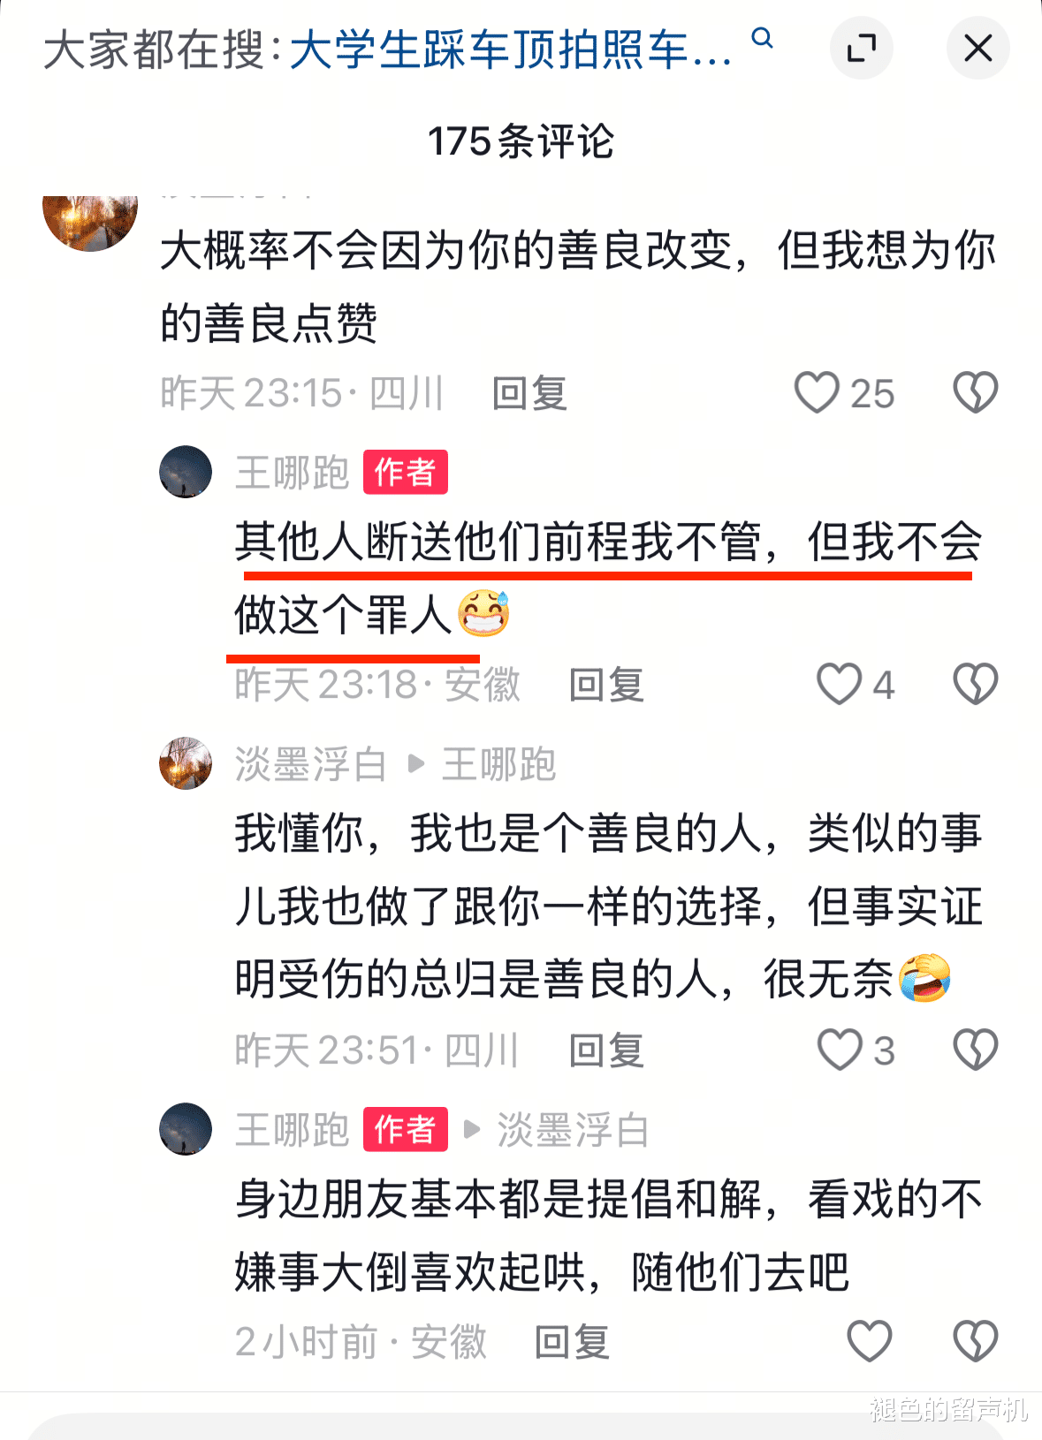Viewport: 1042px width, 1440px height.
Task: Open 淡墨浮白 username on the 23:51 reply
Action: click(310, 764)
